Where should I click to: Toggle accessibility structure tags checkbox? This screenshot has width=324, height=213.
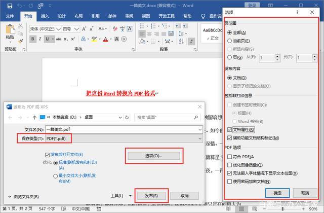coord(229,138)
